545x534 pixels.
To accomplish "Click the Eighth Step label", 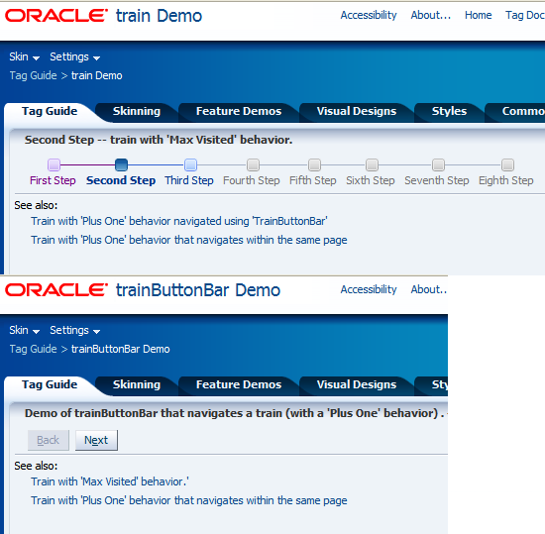I will (x=506, y=180).
